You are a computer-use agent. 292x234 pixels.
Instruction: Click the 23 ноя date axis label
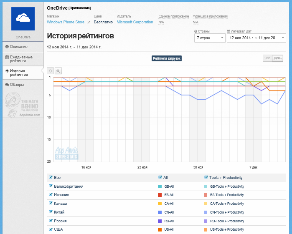coord(142,167)
